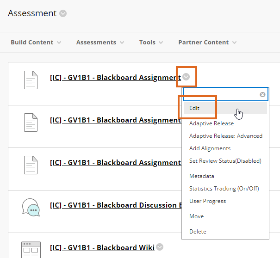The height and width of the screenshot is (258, 280).
Task: Click the Blackboard Discussion board speech-bubble icon
Action: pyautogui.click(x=31, y=207)
